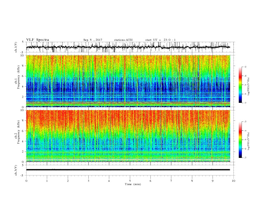Click the "Time (min)" axis title

(x=133, y=184)
